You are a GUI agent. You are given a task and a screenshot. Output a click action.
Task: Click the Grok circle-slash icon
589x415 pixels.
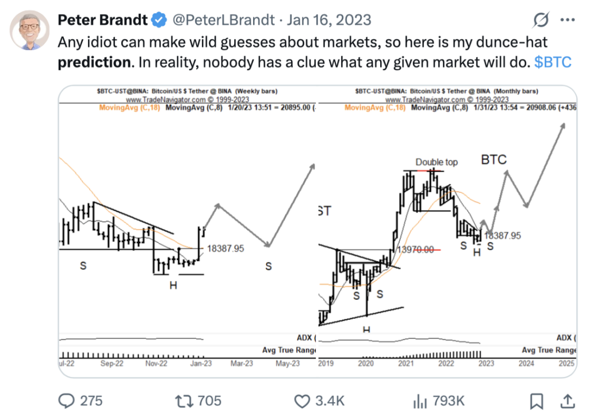pos(541,21)
